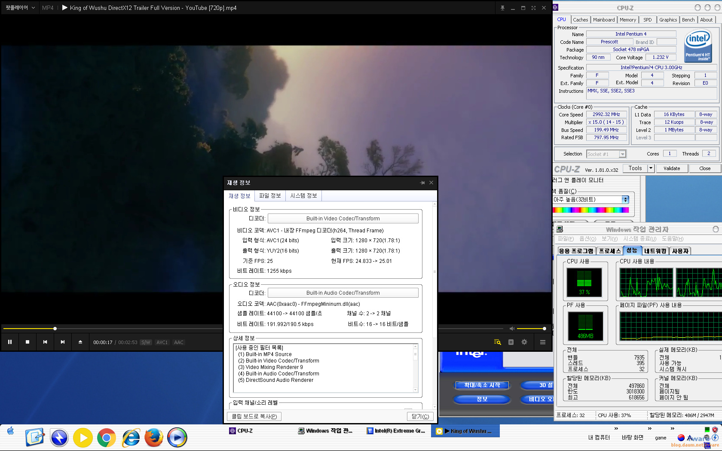Switch to 응용 프로그램 tab in Task Manager
The height and width of the screenshot is (451, 722).
coord(576,251)
